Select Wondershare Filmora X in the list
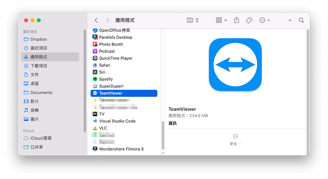The image size is (328, 179). click(x=124, y=149)
